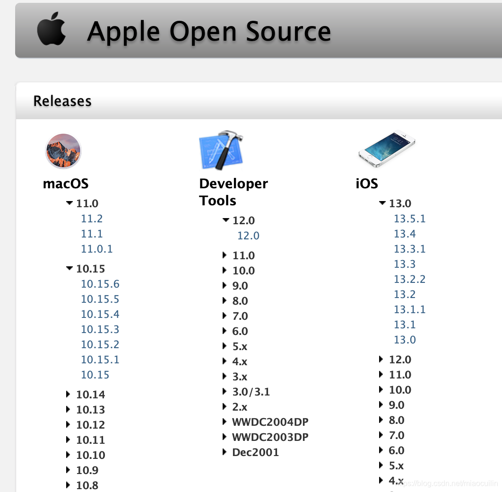Open the blue iOS 13.0 release link
Image resolution: width=502 pixels, height=492 pixels.
click(405, 340)
